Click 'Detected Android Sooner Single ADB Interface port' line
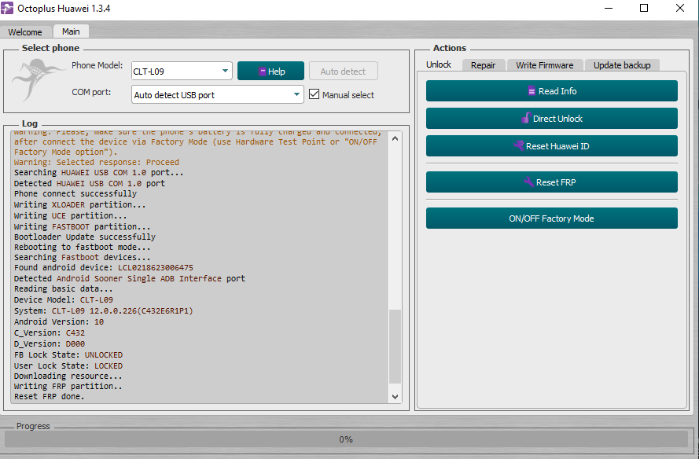 (129, 278)
